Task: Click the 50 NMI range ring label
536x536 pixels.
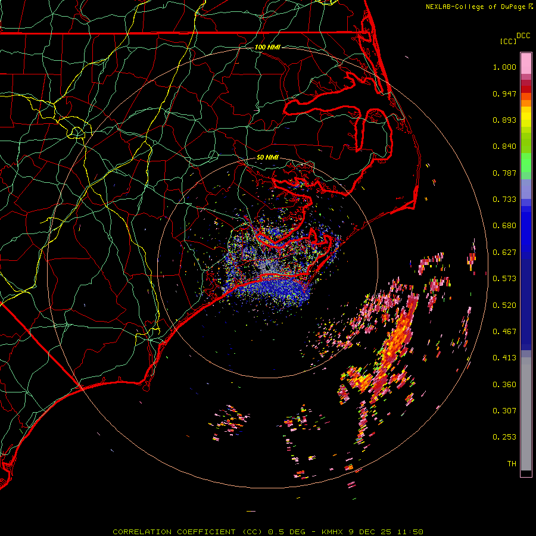Action: [267, 158]
